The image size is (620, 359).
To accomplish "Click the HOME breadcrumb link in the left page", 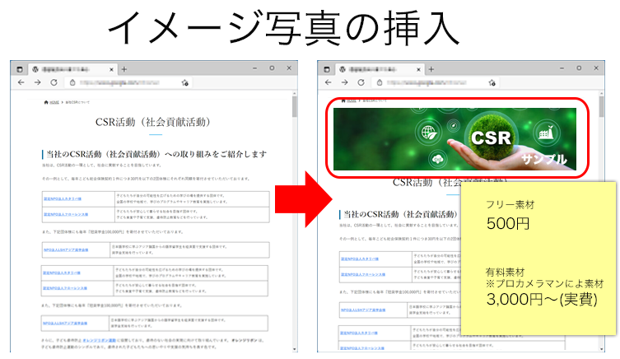I will point(53,102).
